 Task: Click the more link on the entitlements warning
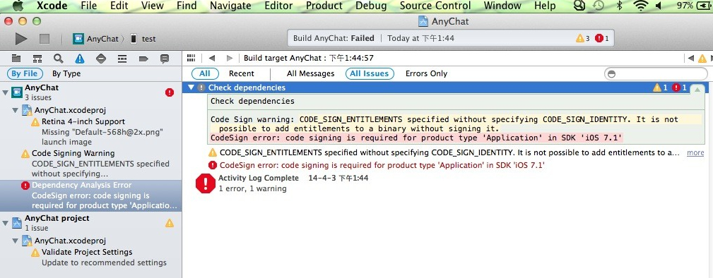(695, 152)
